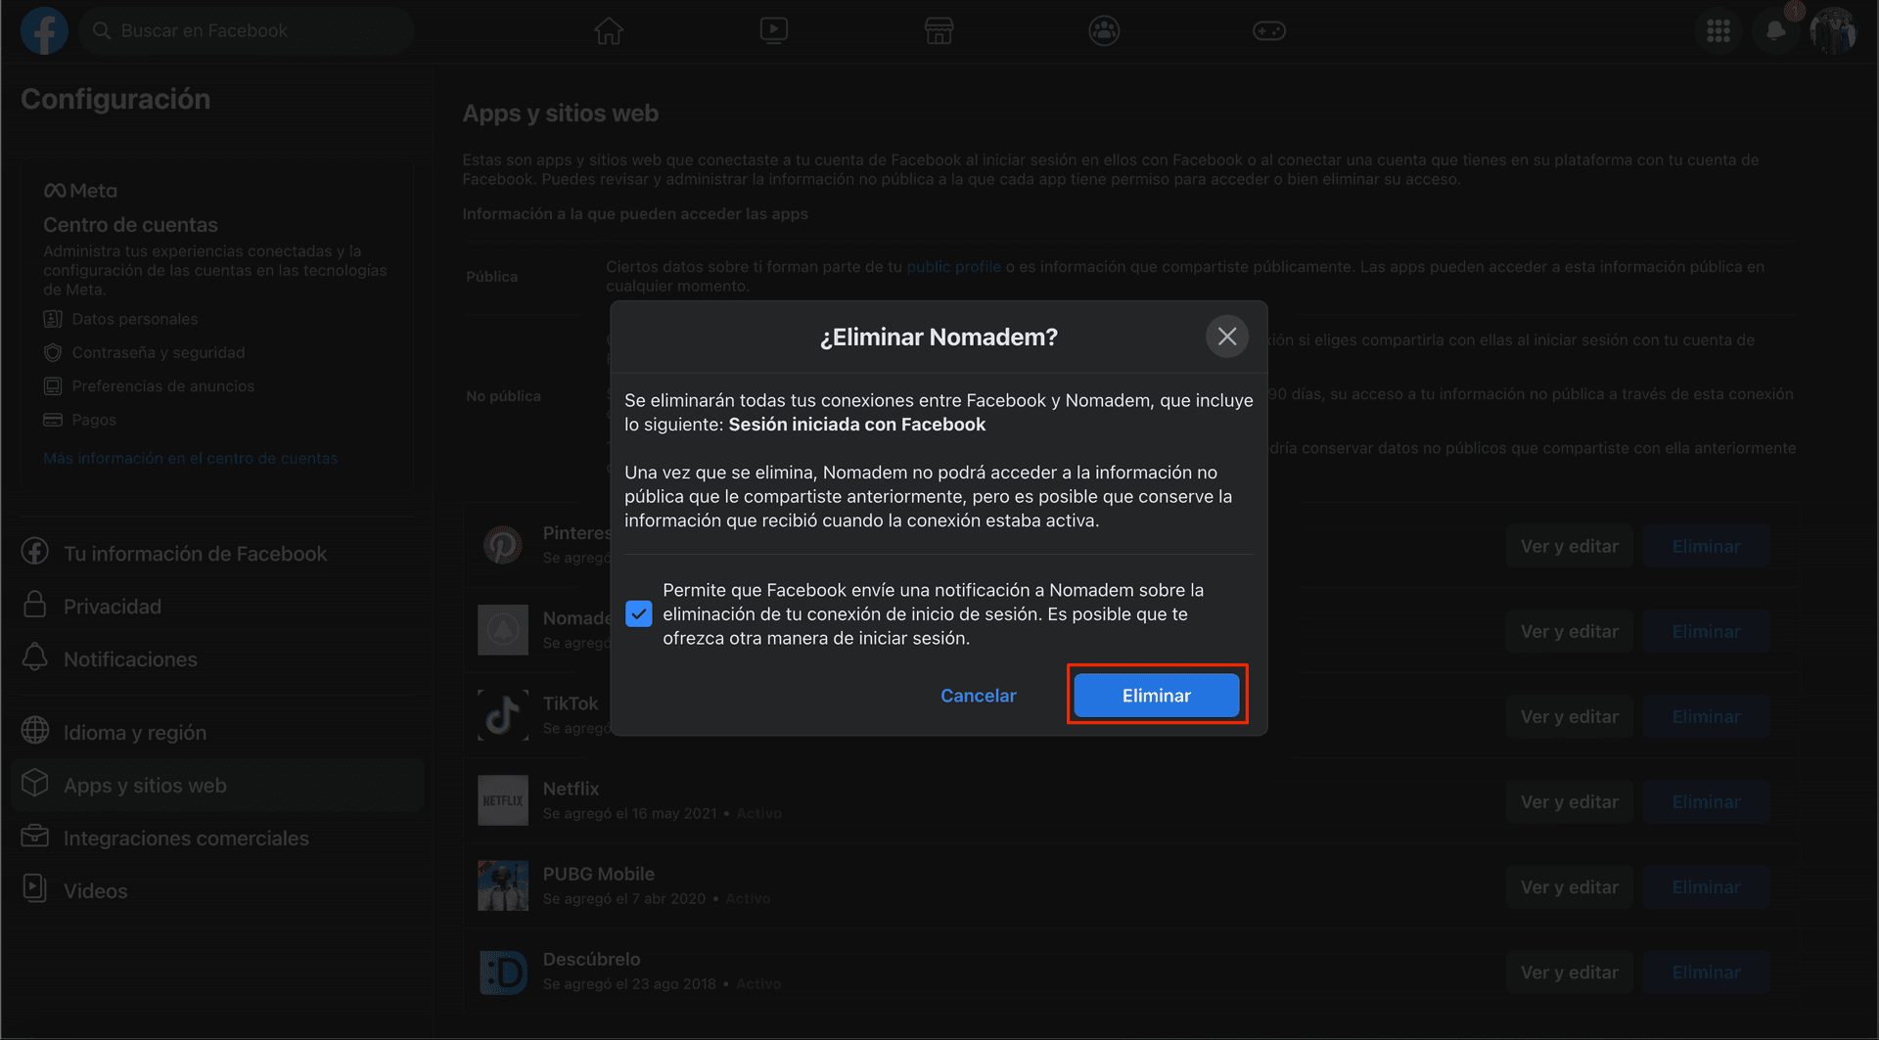Image resolution: width=1879 pixels, height=1040 pixels.
Task: Click the Pinterest app logo
Action: (503, 545)
